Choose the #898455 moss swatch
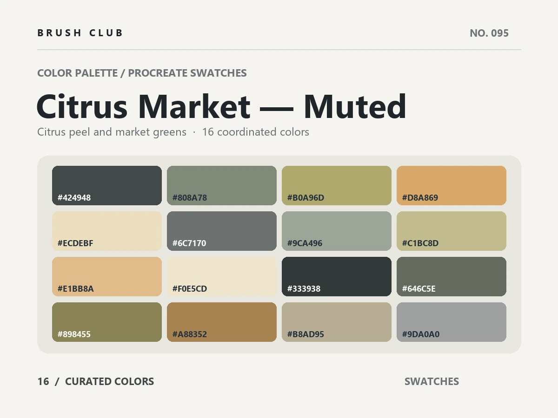Image resolution: width=558 pixels, height=418 pixels. 107,322
